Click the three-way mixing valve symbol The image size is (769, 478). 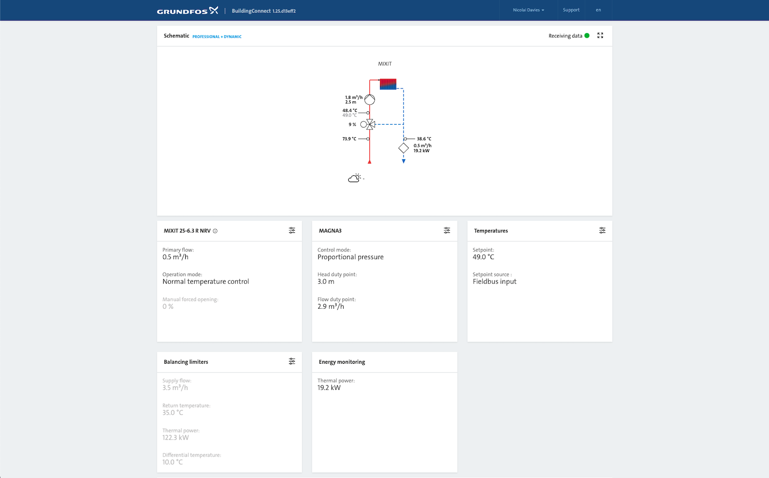pos(369,124)
